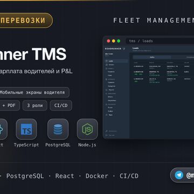Click the PostgreSQL database icon tile

pos(58,129)
